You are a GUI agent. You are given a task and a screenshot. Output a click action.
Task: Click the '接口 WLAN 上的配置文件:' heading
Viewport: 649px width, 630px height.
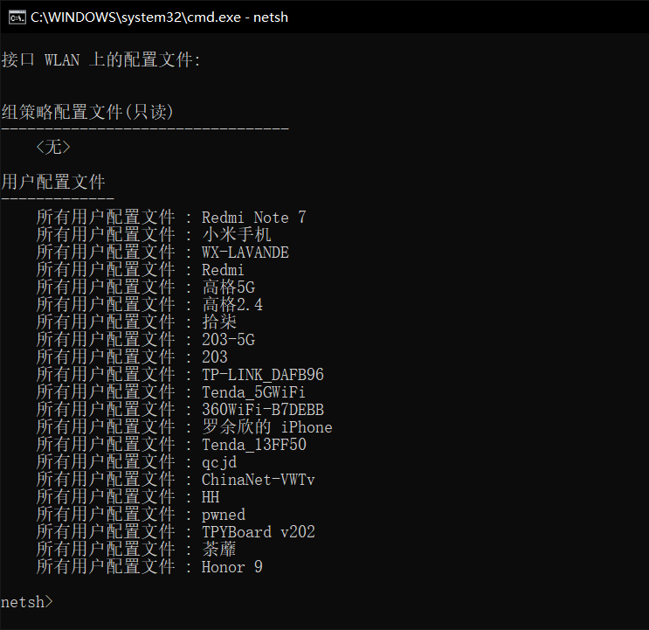[101, 60]
